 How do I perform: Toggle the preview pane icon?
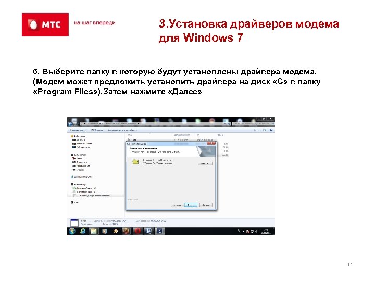click(265, 130)
